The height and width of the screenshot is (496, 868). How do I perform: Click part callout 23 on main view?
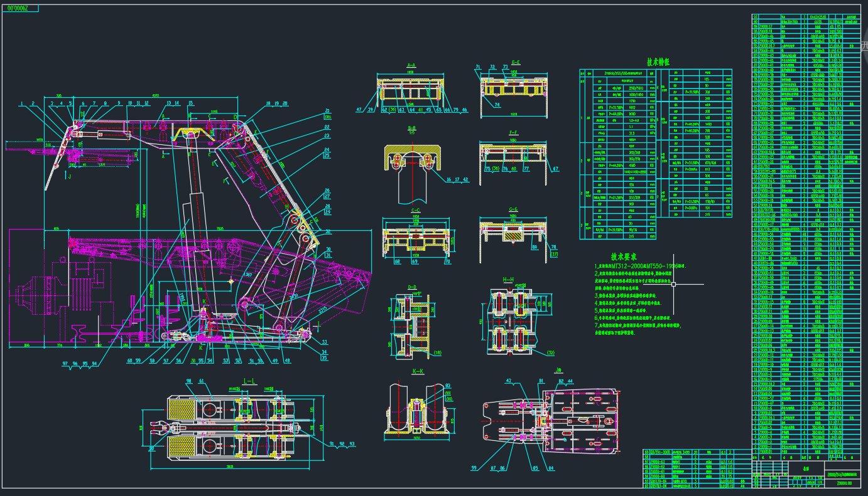(x=327, y=136)
